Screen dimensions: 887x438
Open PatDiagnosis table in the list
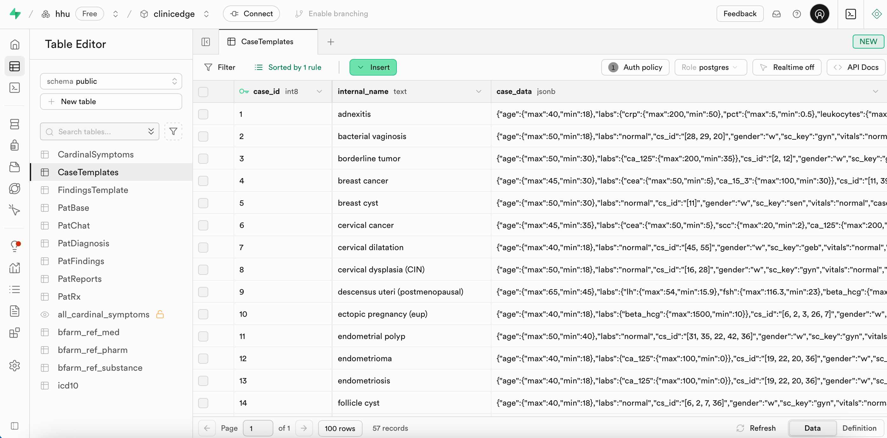(83, 243)
